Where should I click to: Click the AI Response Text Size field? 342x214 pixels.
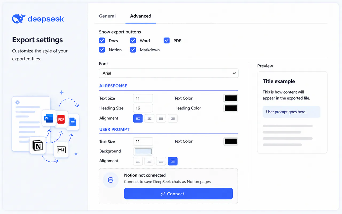point(143,98)
